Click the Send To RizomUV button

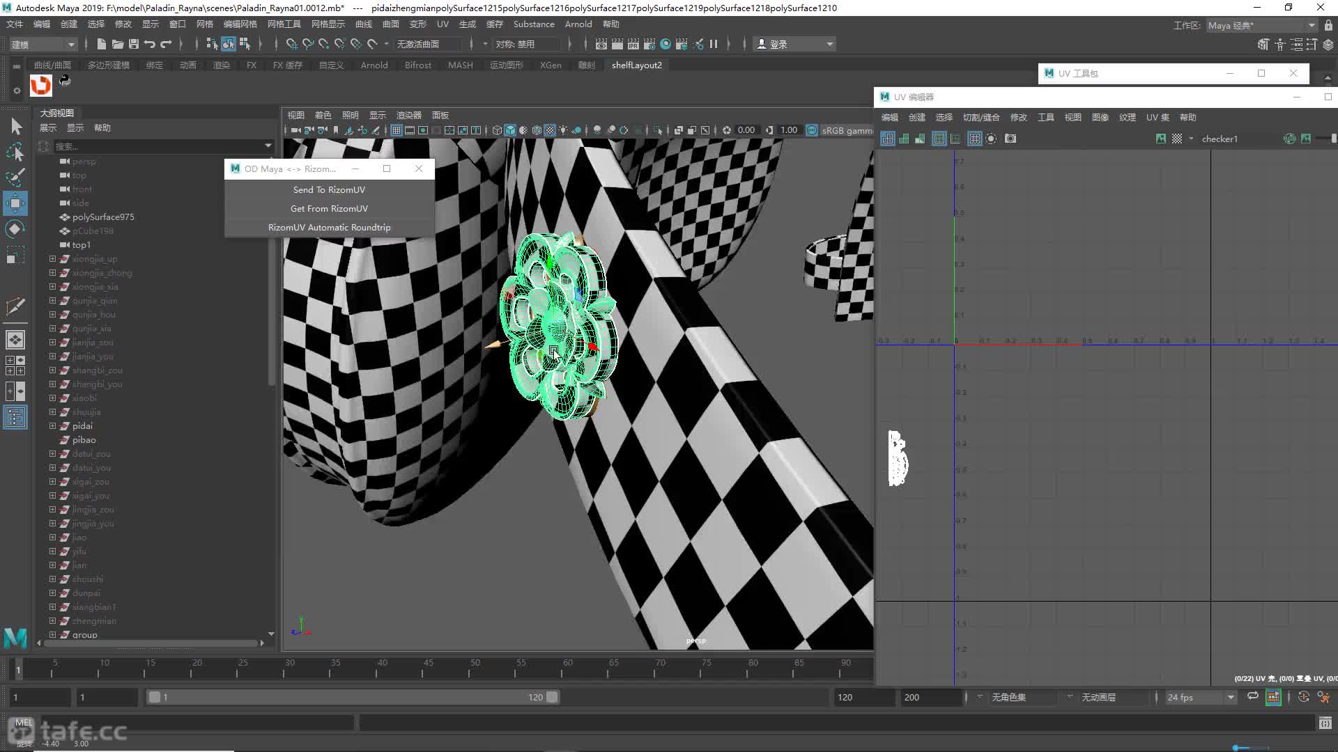(329, 189)
